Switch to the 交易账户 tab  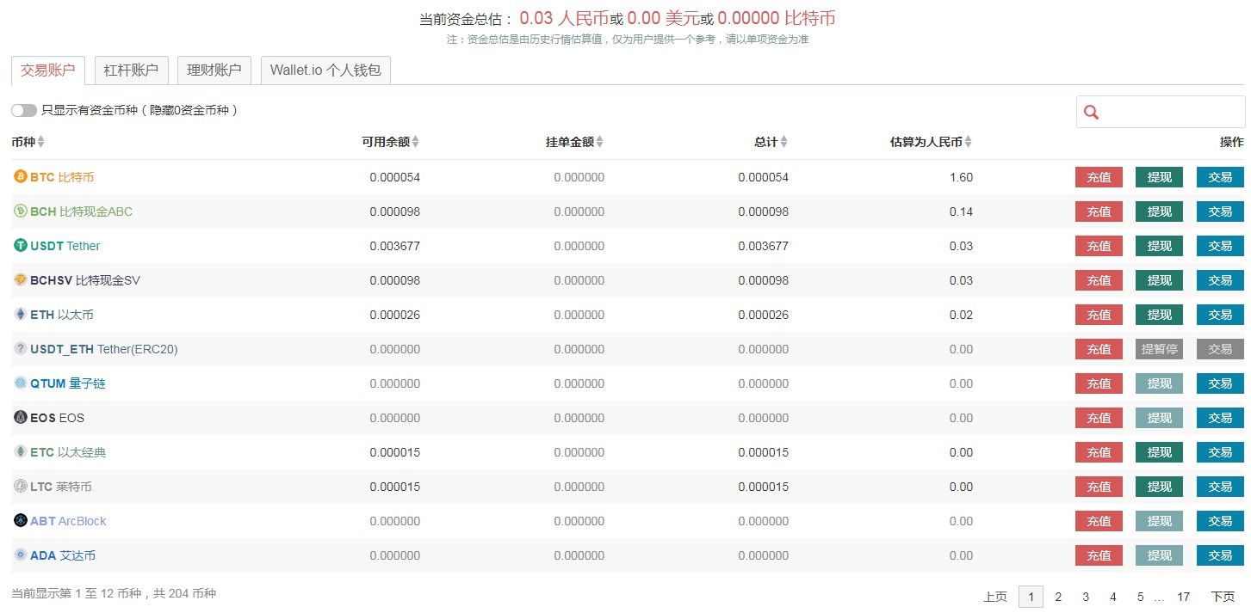[x=48, y=70]
